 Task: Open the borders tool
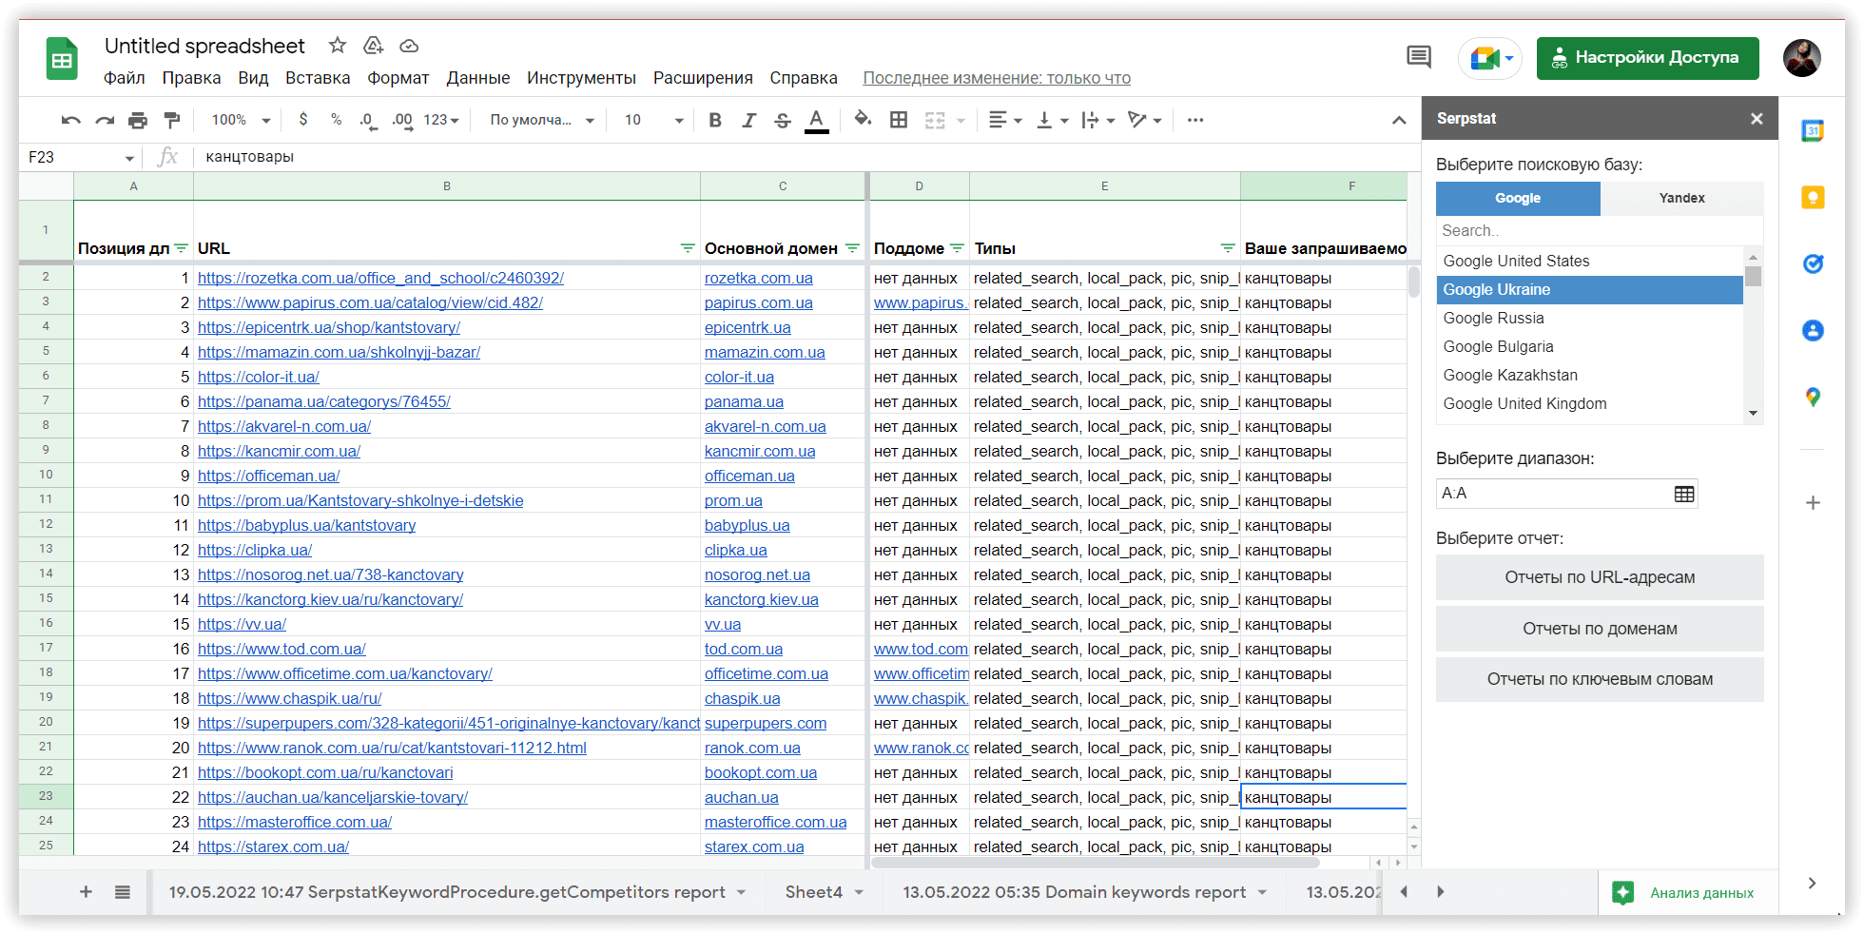point(898,120)
